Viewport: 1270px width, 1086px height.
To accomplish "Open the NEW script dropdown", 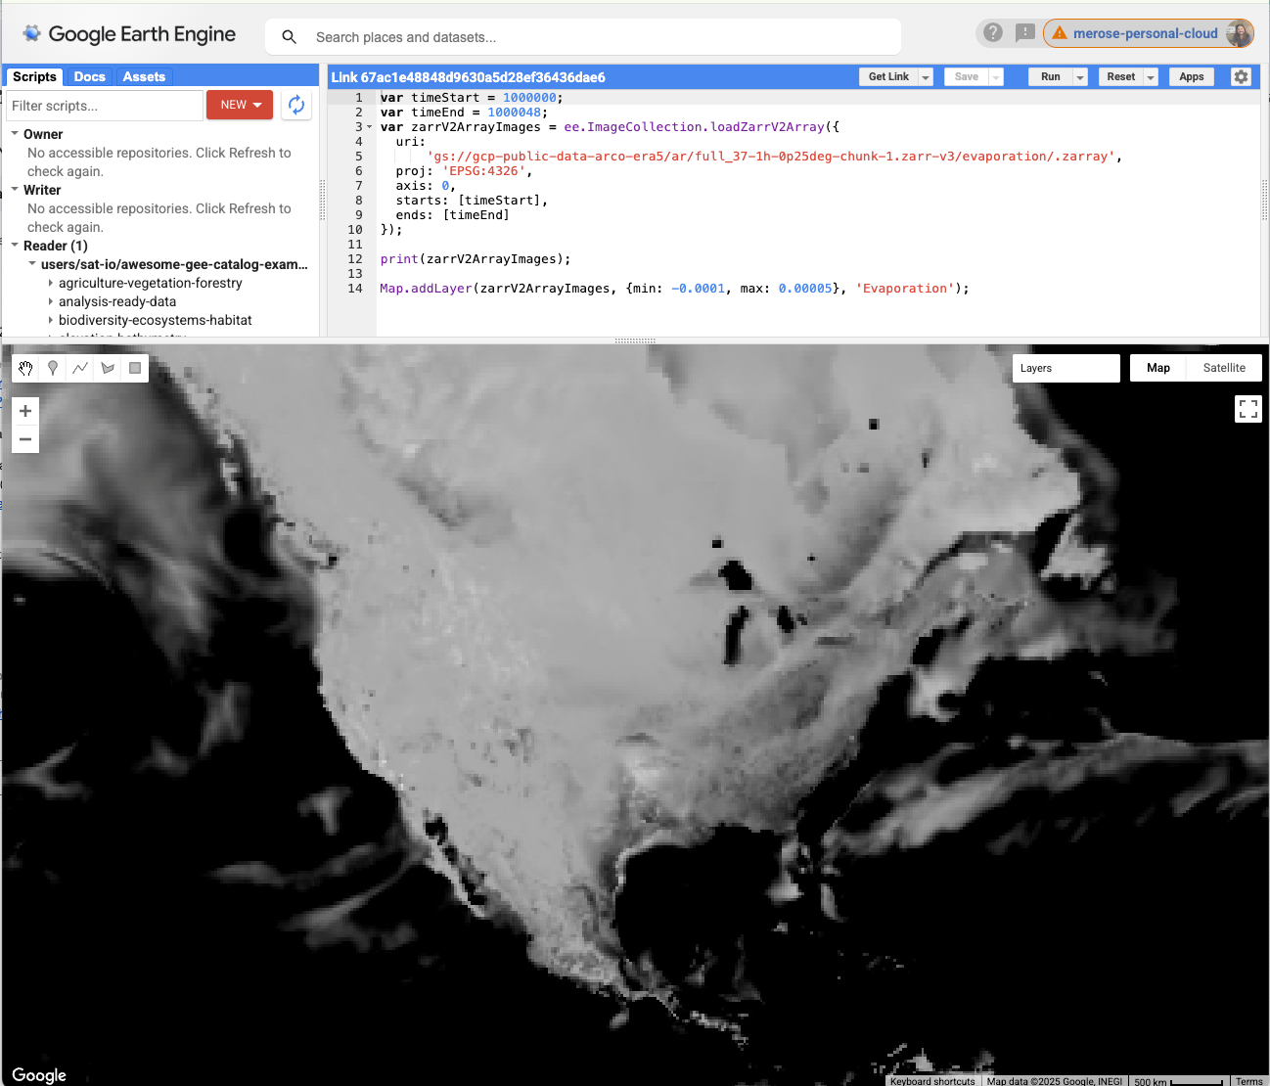I will point(240,105).
